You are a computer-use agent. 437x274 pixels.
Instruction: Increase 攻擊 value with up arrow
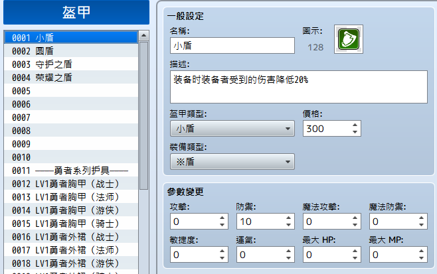pyautogui.click(x=222, y=218)
